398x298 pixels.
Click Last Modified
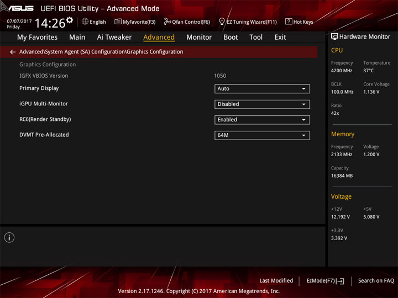click(276, 281)
